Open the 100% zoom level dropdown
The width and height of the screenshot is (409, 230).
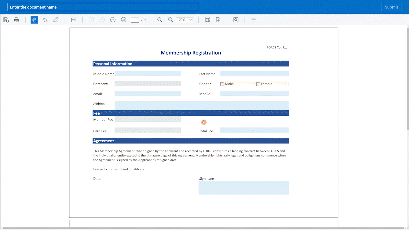(184, 20)
